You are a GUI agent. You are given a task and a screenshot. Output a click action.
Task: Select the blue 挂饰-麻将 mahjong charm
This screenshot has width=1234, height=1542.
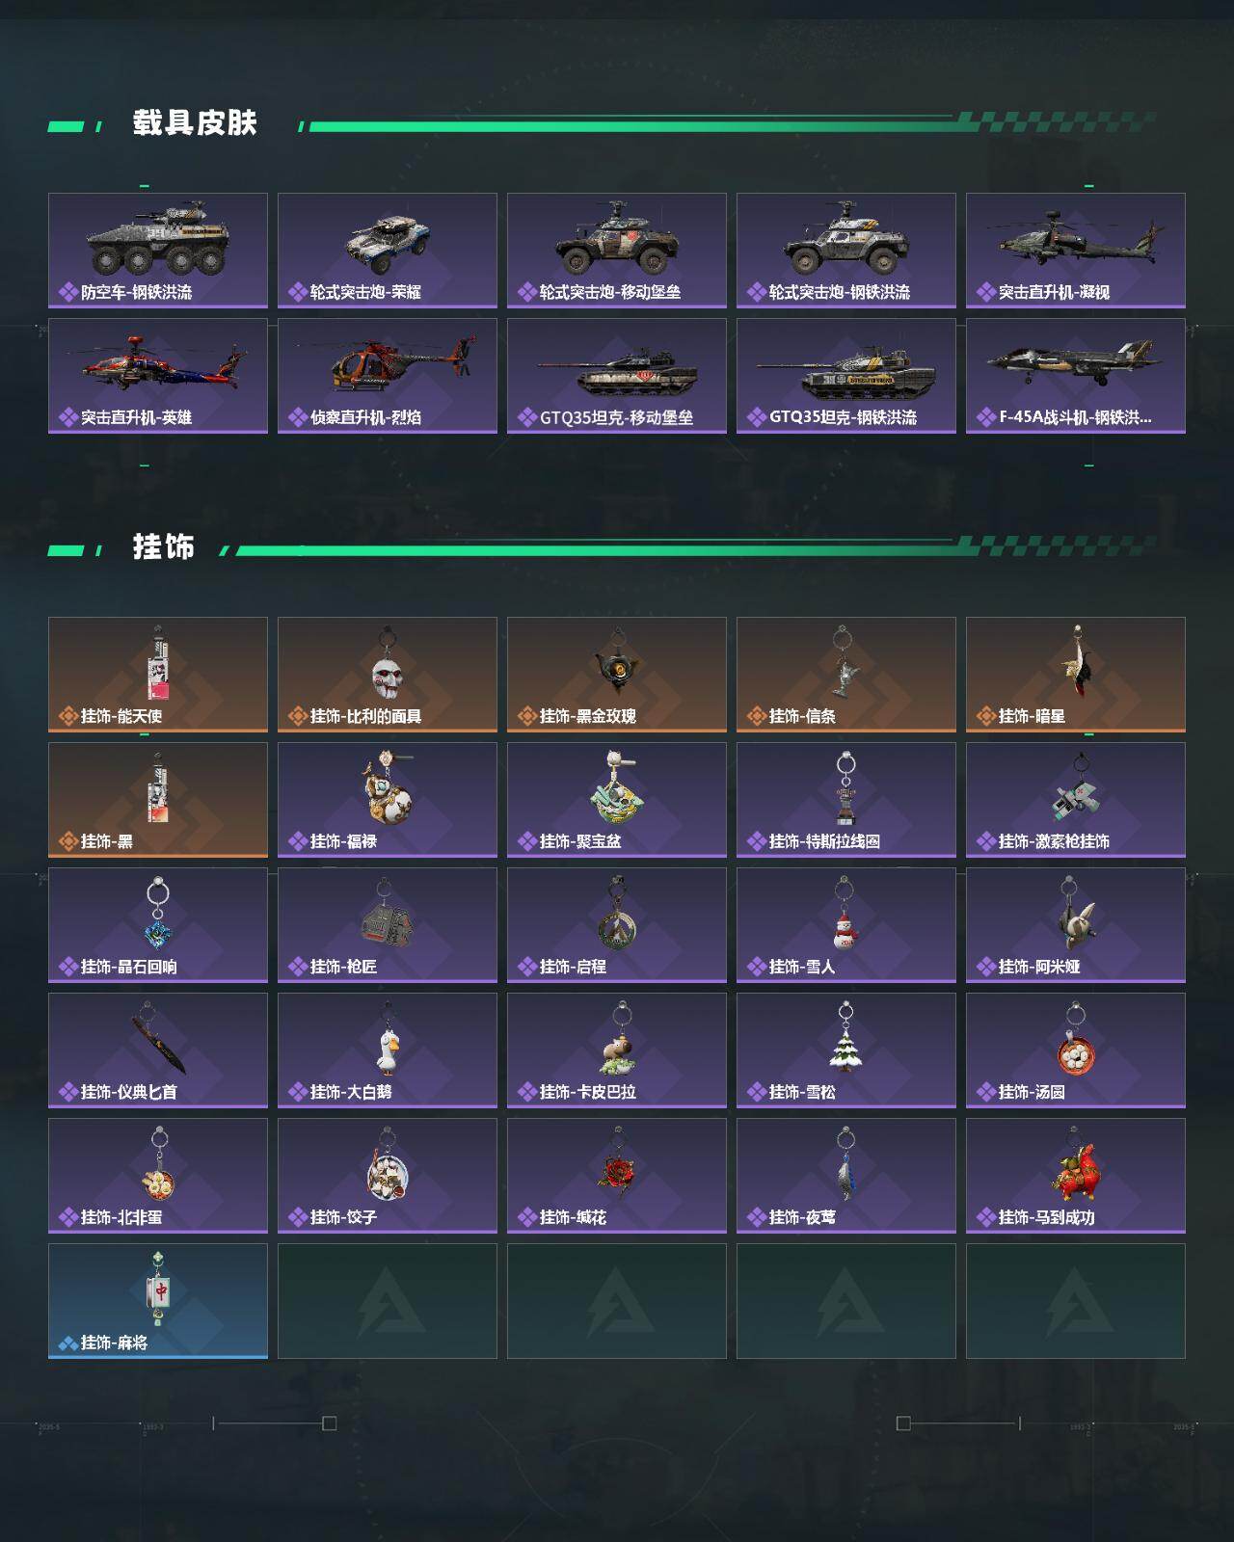pyautogui.click(x=158, y=1301)
